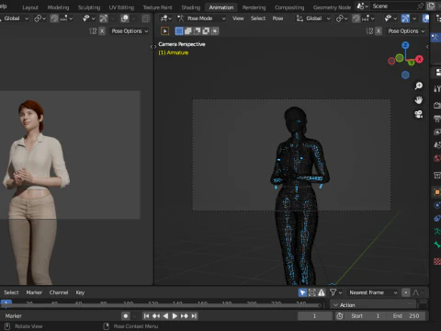This screenshot has height=331, width=441.
Task: Jump to timeline start frame
Action: click(x=146, y=316)
